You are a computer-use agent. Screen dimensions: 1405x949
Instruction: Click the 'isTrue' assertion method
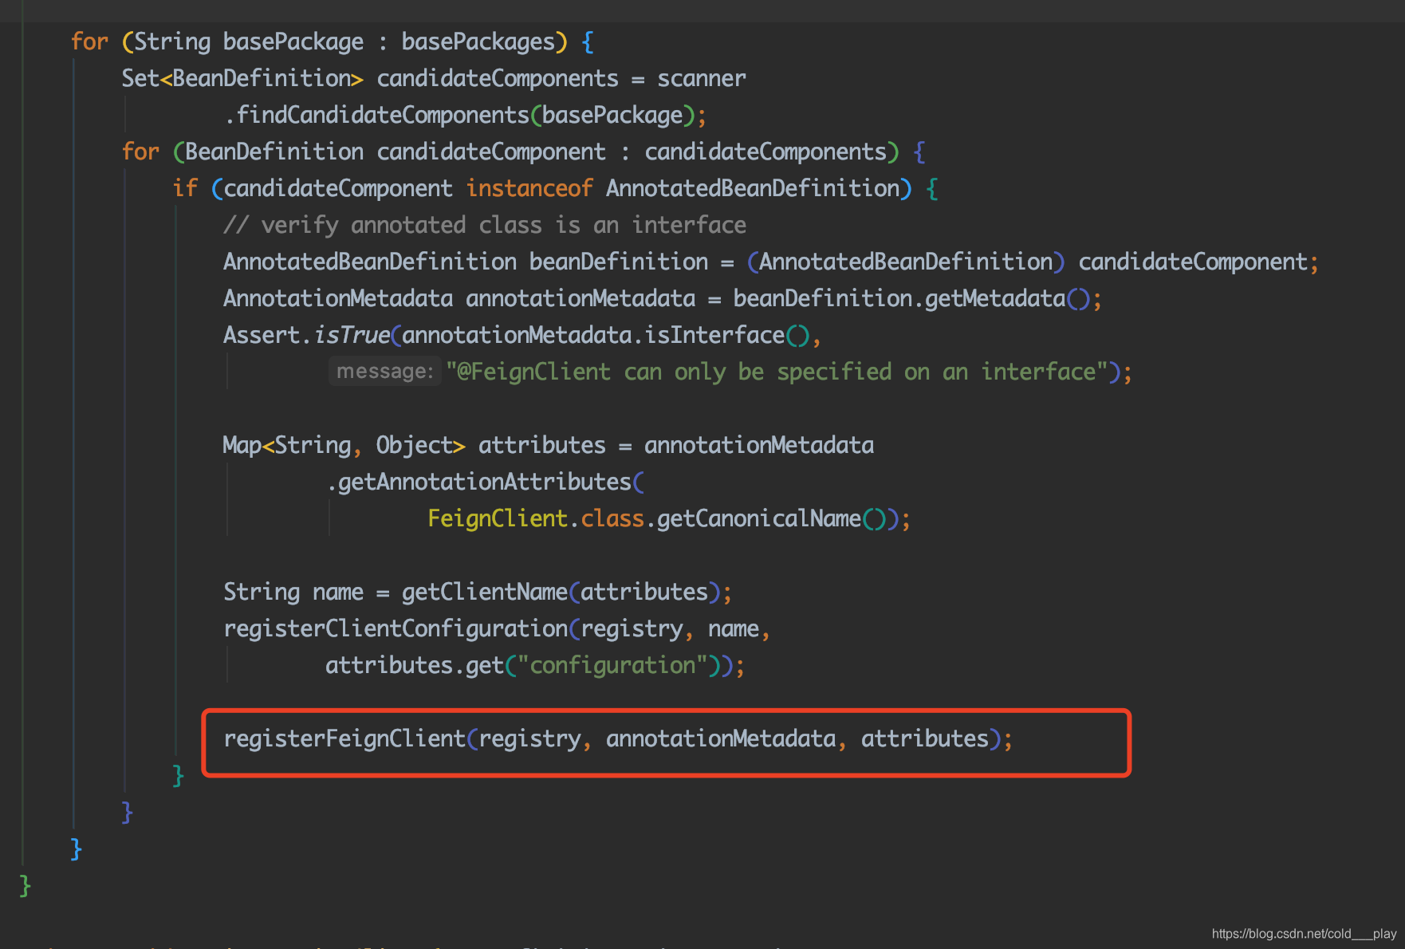click(x=352, y=335)
